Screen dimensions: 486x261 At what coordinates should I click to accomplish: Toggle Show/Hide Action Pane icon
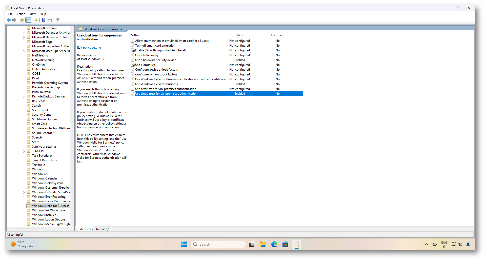pos(50,20)
